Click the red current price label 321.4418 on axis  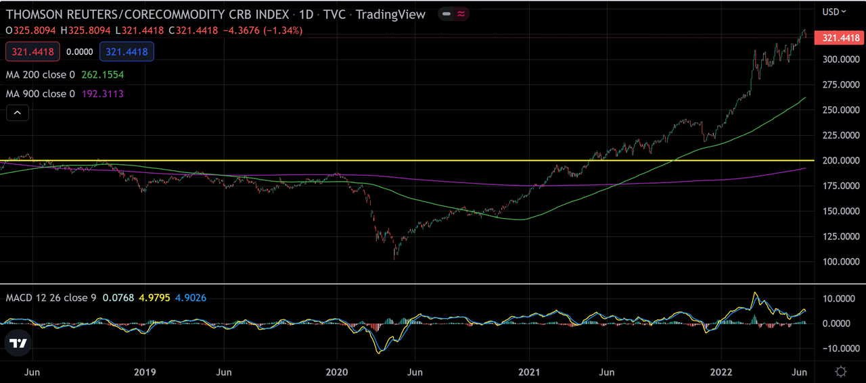click(840, 38)
